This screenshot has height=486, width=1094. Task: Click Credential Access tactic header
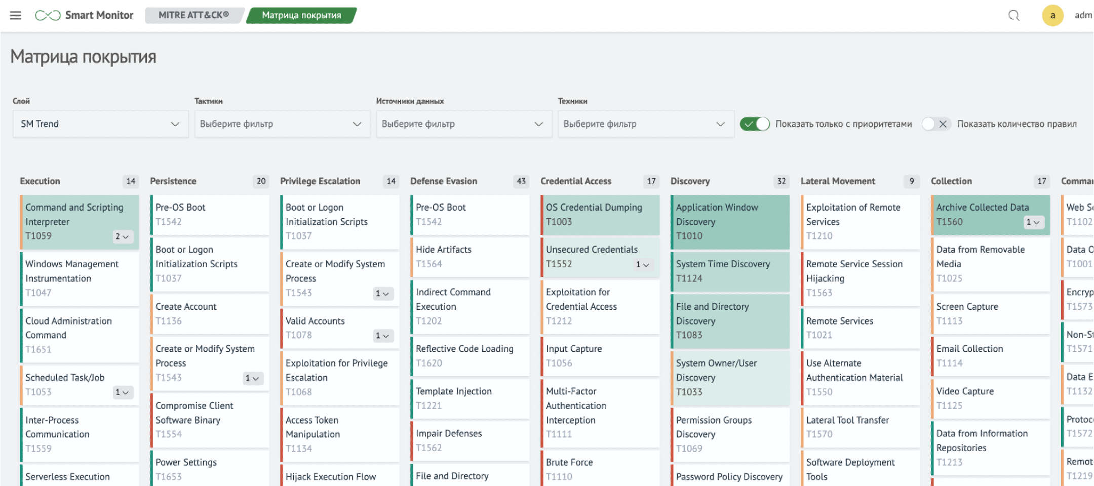576,181
